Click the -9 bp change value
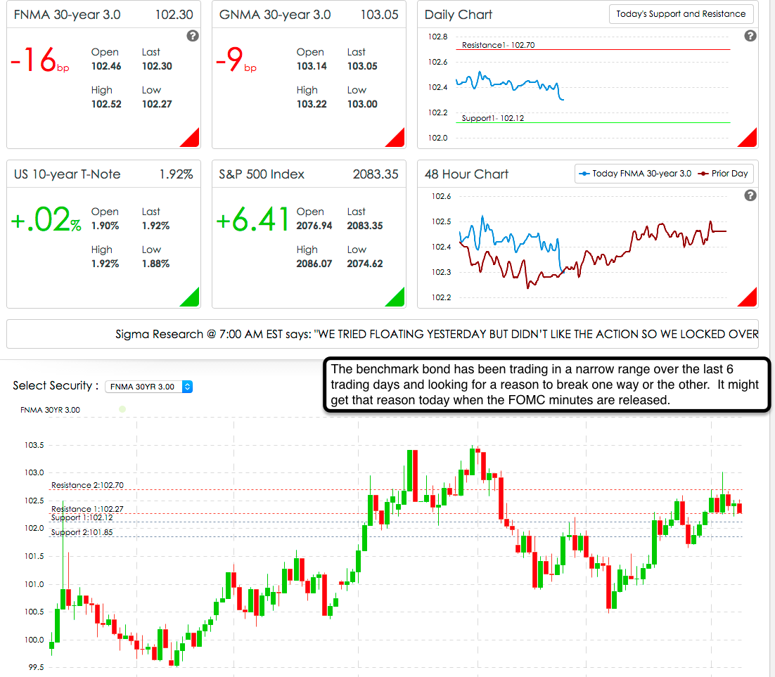Viewport: 775px width, 677px height. point(236,60)
